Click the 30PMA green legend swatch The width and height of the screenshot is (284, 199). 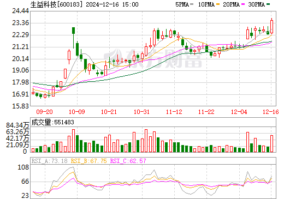pos(268,4)
